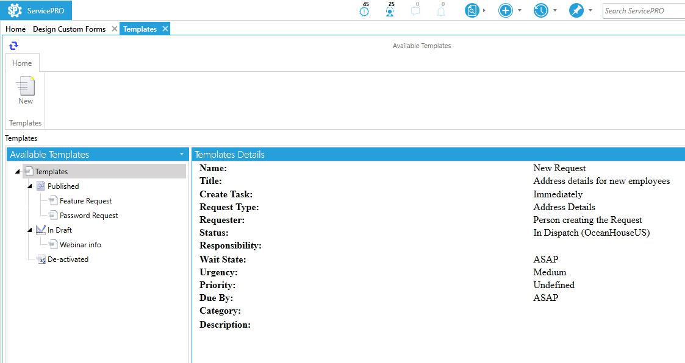Open dropdown arrow next to history clock
Image resolution: width=685 pixels, height=363 pixels.
[555, 10]
